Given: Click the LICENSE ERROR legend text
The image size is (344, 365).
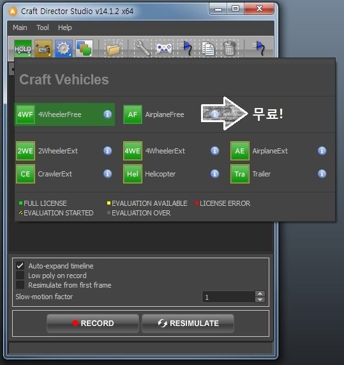Looking at the screenshot, I should (x=225, y=203).
